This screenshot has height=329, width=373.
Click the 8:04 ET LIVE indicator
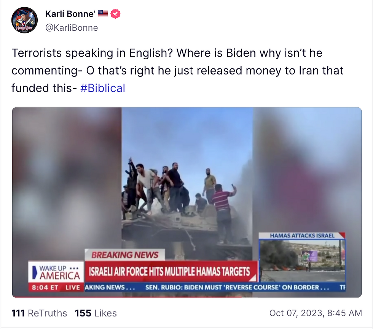click(56, 288)
